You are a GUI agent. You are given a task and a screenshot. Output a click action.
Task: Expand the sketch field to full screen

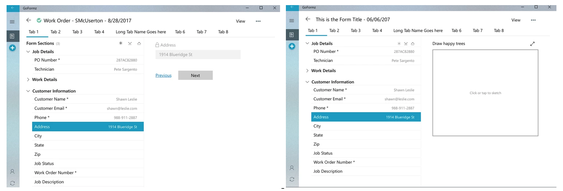point(532,44)
